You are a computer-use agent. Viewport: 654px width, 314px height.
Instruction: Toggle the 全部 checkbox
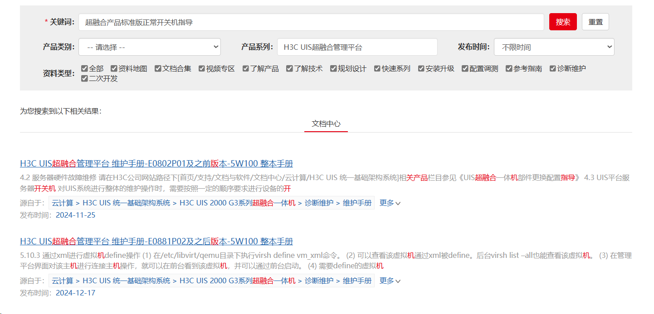pos(84,68)
